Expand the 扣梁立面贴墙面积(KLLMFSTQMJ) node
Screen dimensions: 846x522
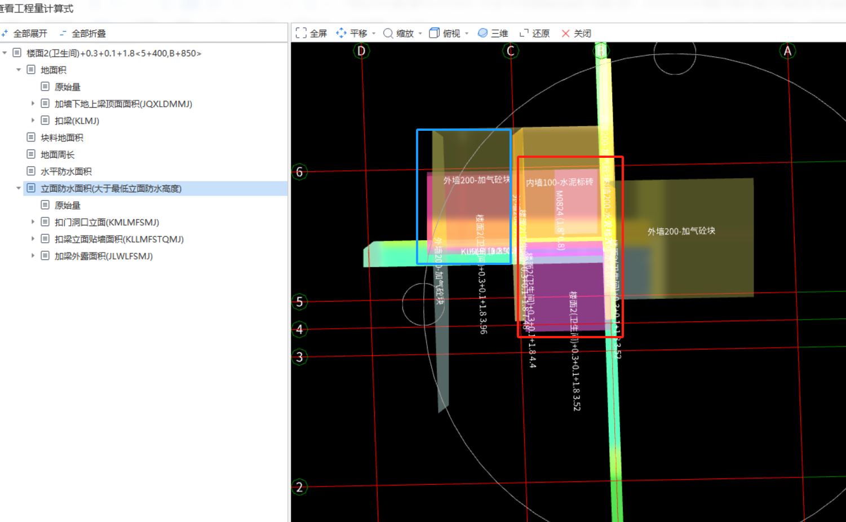click(33, 239)
